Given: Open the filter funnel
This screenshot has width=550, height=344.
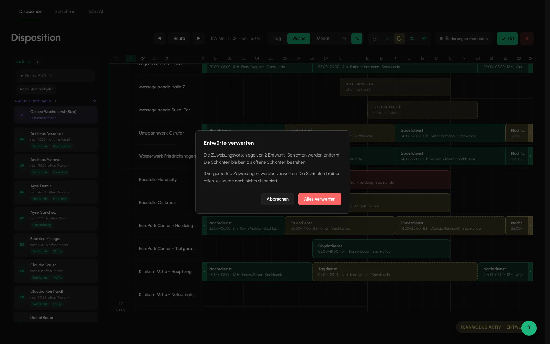Looking at the screenshot, I should (374, 39).
